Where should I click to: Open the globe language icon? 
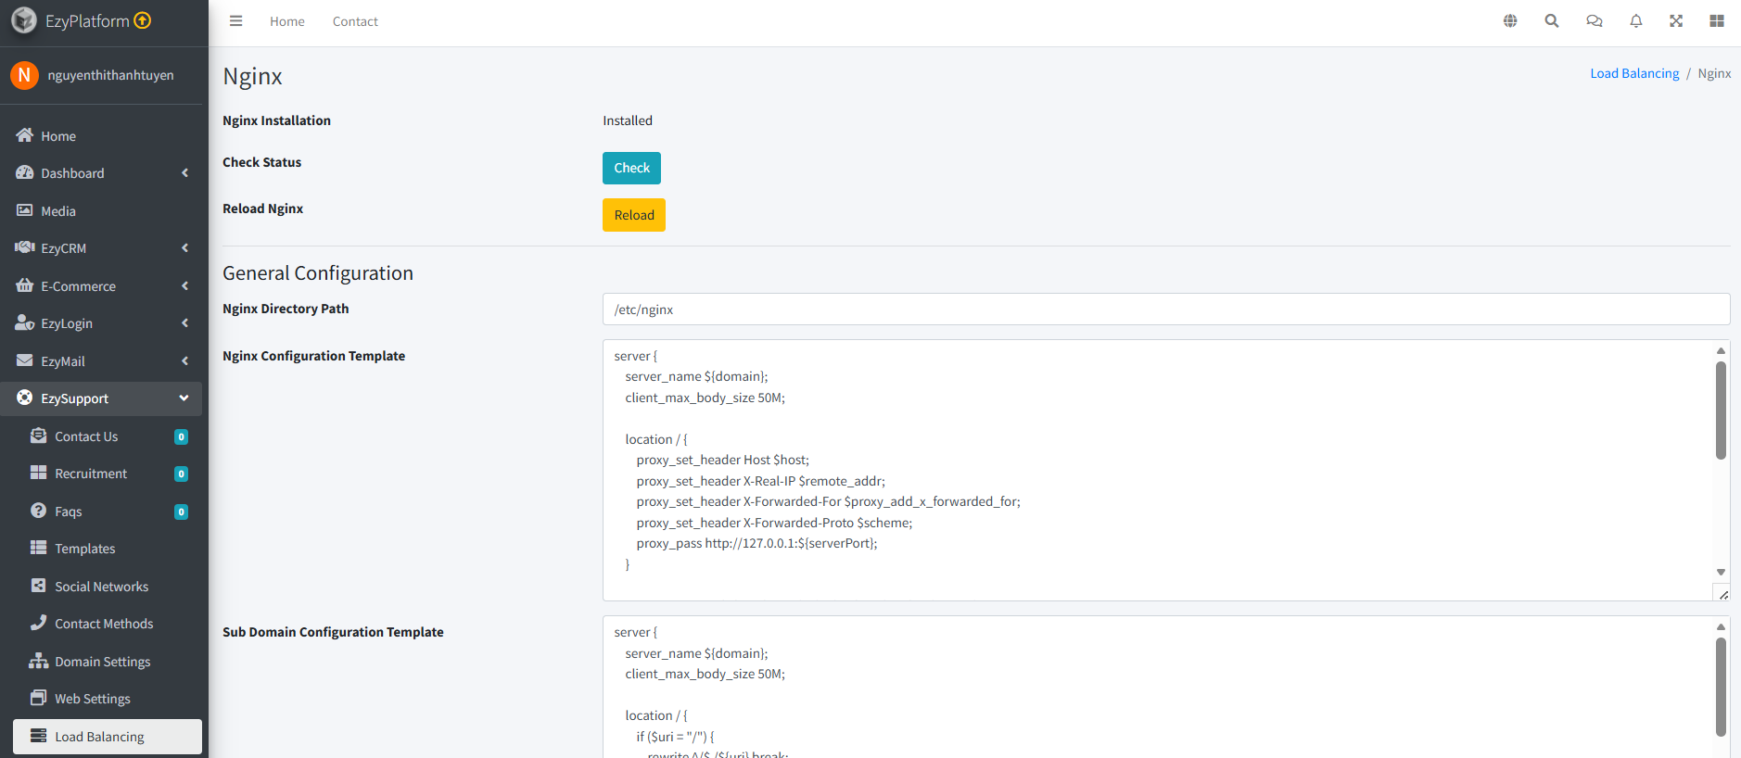point(1510,21)
